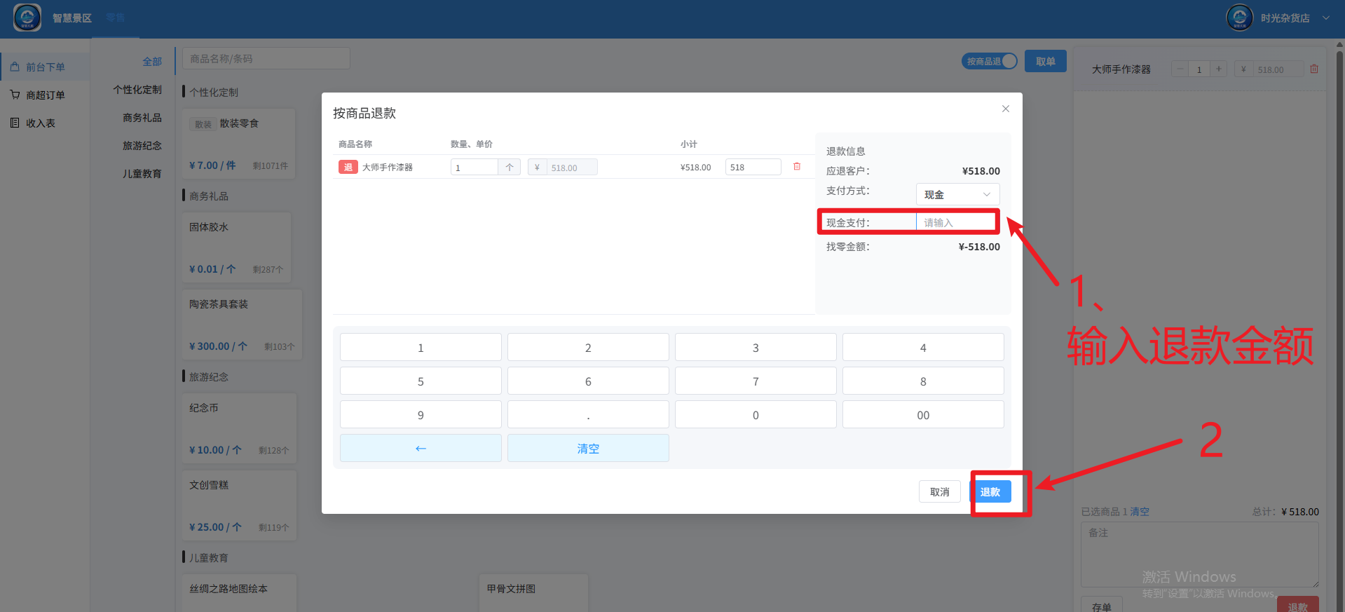
Task: Select the 甲骨文拼图 product card
Action: (534, 593)
